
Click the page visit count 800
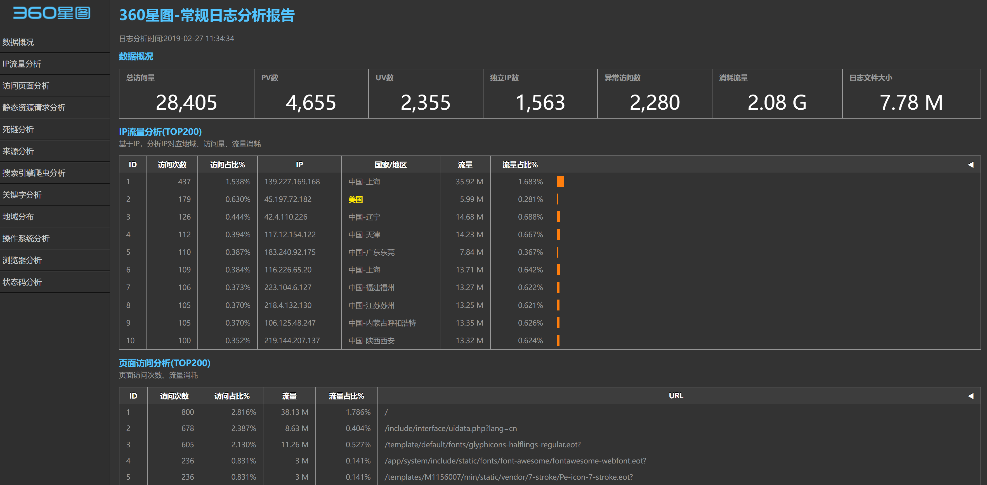(187, 413)
